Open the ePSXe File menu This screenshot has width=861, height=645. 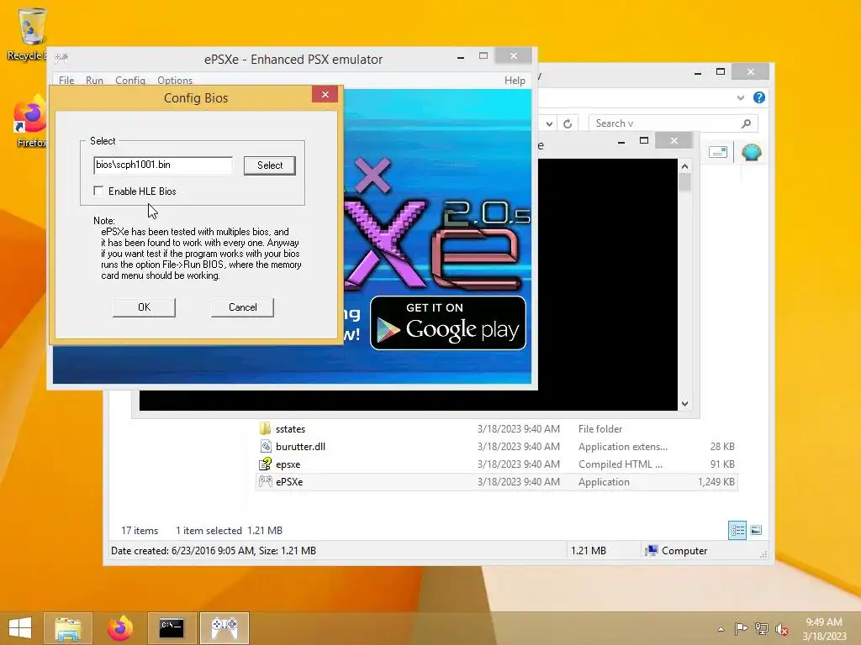tap(66, 80)
